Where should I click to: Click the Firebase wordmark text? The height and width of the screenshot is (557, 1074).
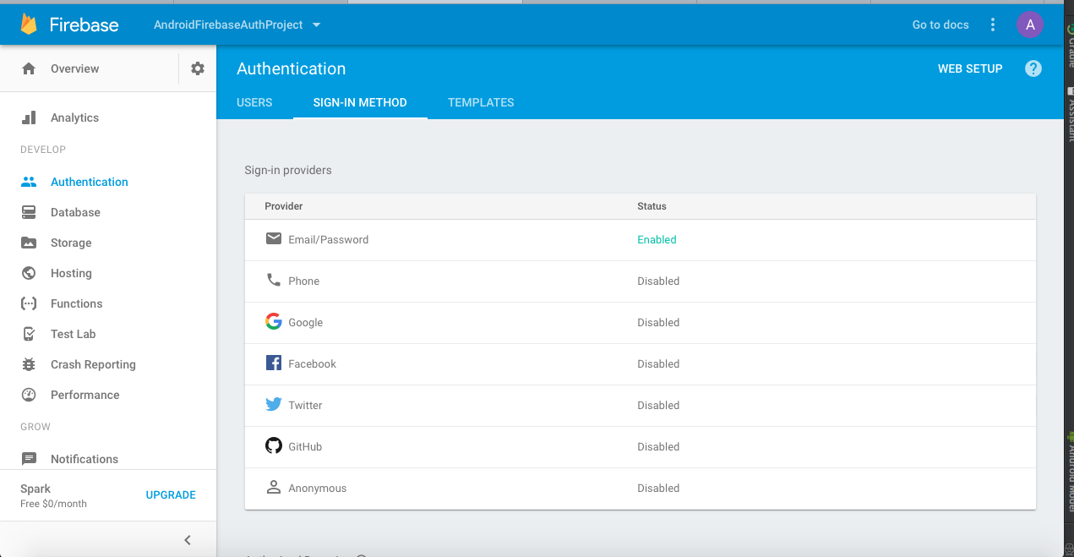coord(84,25)
